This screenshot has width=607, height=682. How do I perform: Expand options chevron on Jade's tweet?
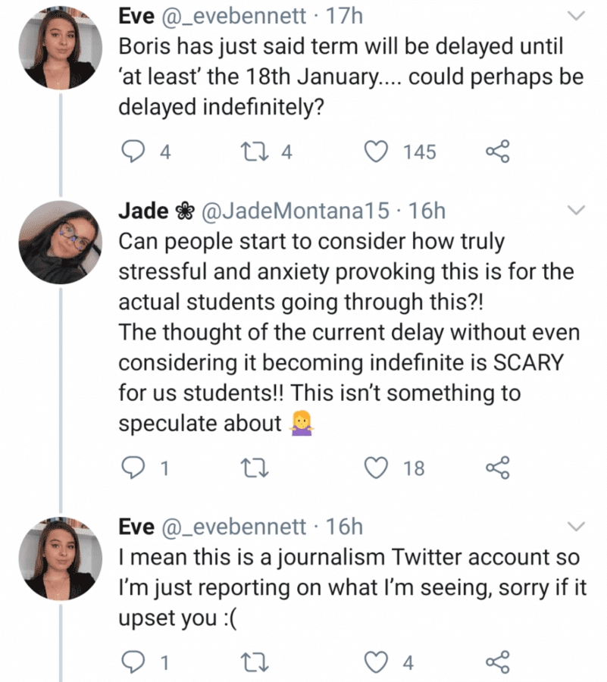pyautogui.click(x=577, y=211)
